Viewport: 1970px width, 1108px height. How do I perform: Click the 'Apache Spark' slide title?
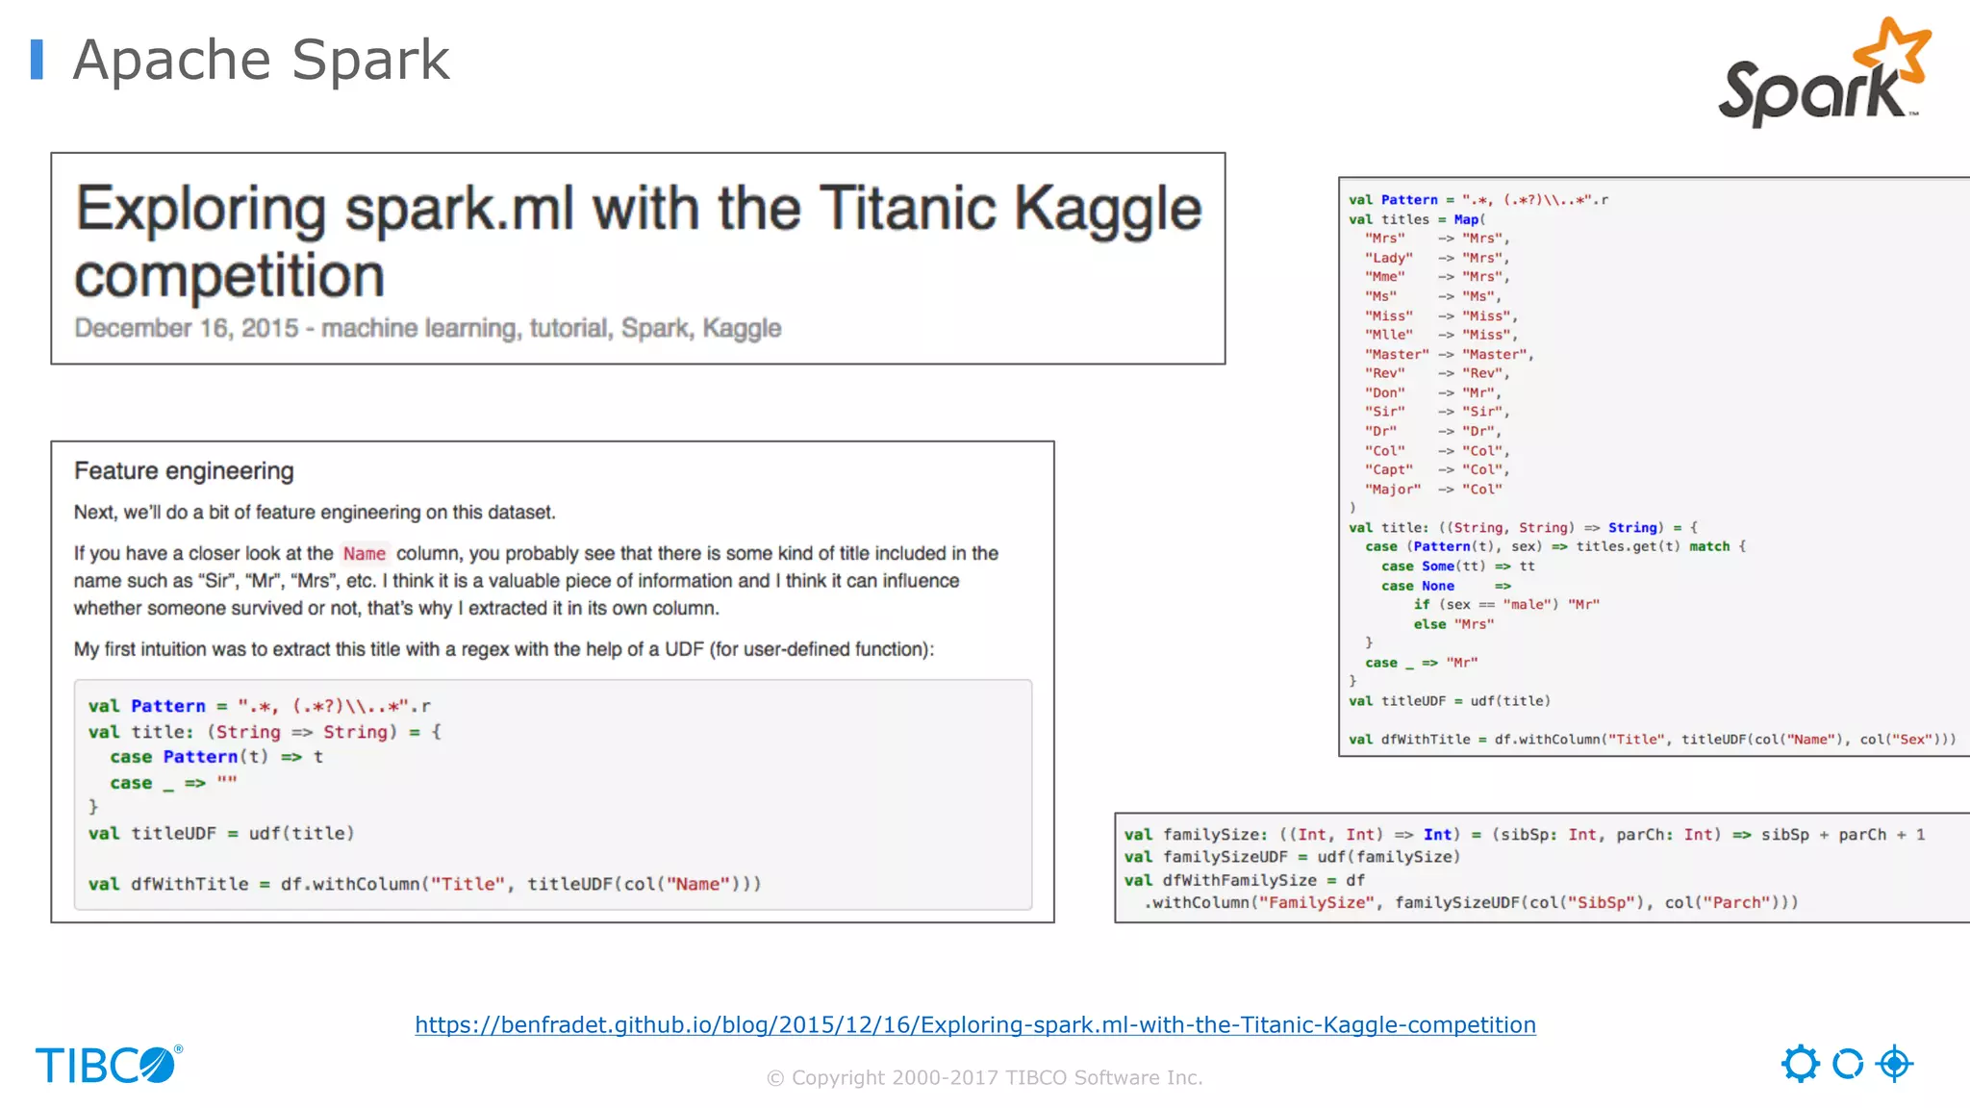click(261, 60)
